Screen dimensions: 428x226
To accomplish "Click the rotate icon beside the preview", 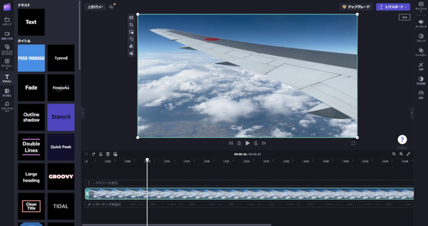I will point(131,39).
